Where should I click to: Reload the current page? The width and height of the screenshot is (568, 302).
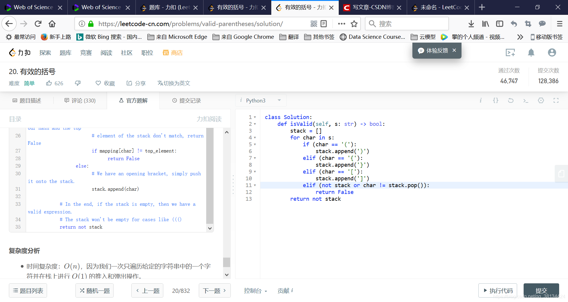tap(38, 24)
